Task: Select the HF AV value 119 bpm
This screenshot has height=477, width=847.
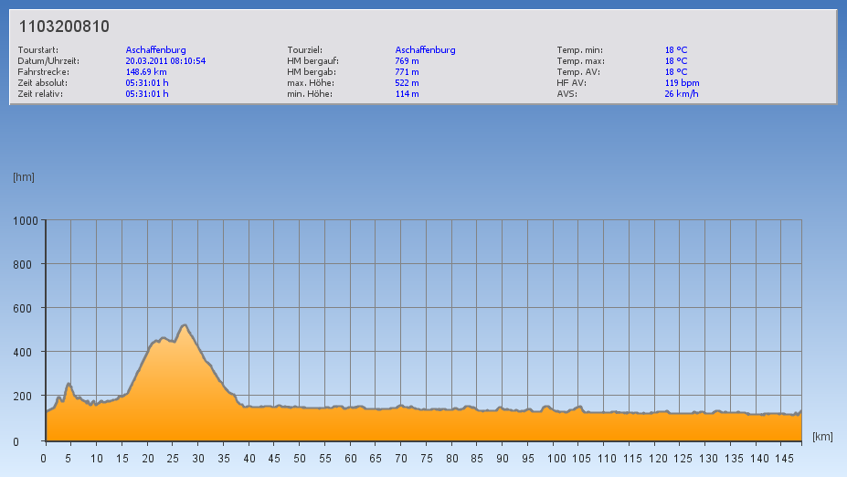Action: pos(682,83)
